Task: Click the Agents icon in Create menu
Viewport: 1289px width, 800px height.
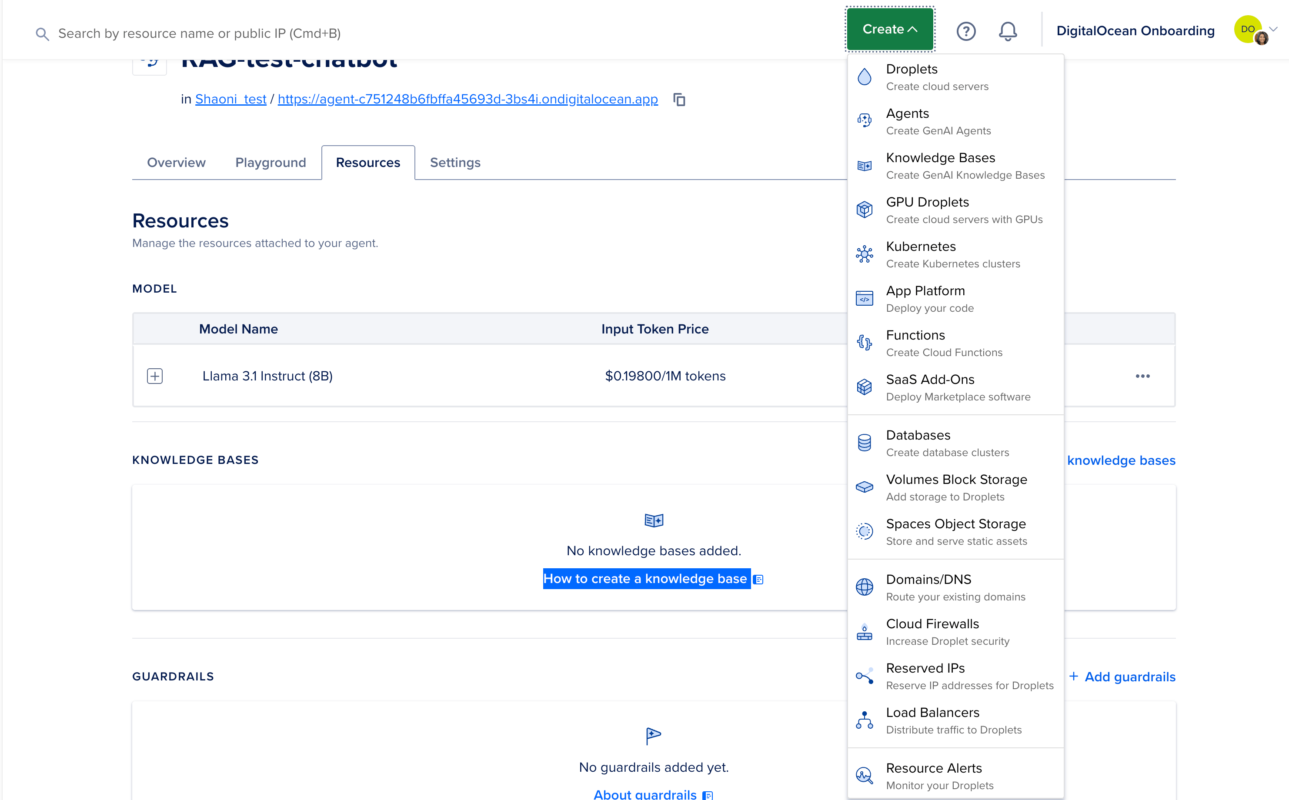Action: pyautogui.click(x=864, y=120)
